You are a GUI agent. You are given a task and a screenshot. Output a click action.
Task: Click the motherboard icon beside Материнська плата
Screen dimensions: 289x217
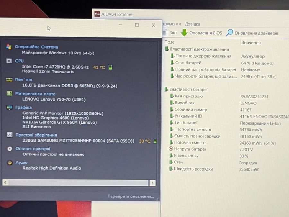tap(9, 94)
